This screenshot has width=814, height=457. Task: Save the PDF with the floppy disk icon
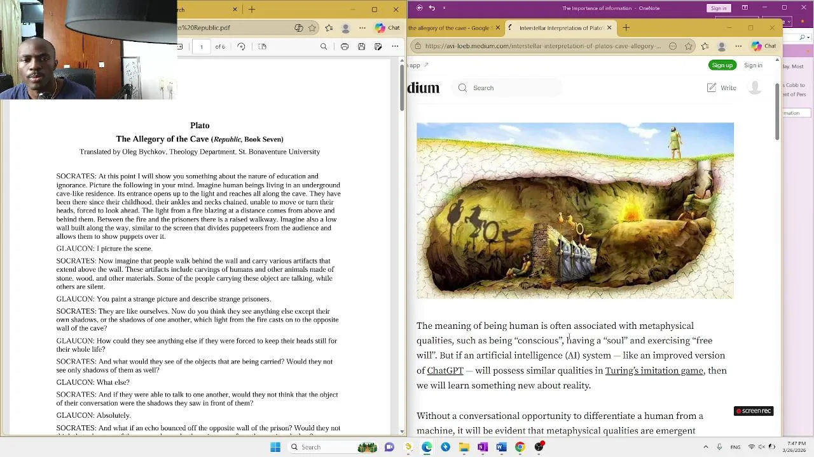point(361,46)
